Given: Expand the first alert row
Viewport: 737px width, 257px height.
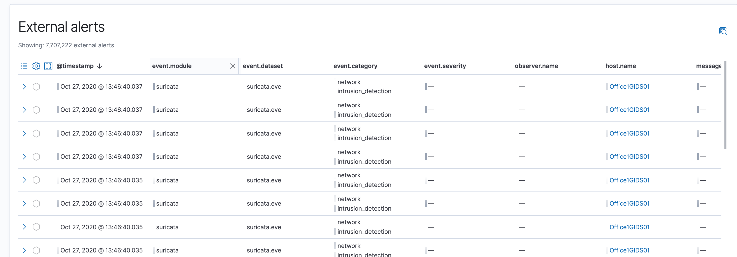Looking at the screenshot, I should [x=24, y=87].
